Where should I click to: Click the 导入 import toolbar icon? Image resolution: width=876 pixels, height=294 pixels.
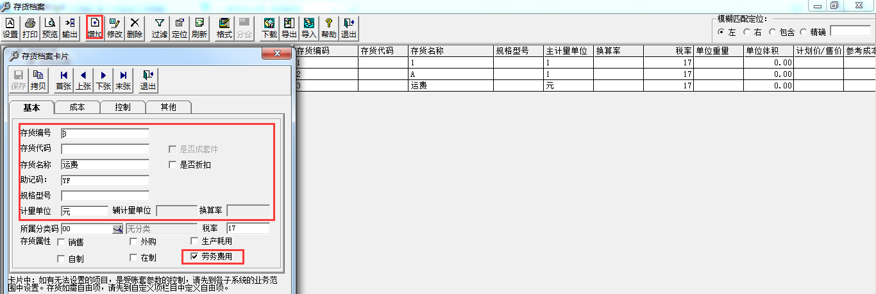tap(309, 28)
